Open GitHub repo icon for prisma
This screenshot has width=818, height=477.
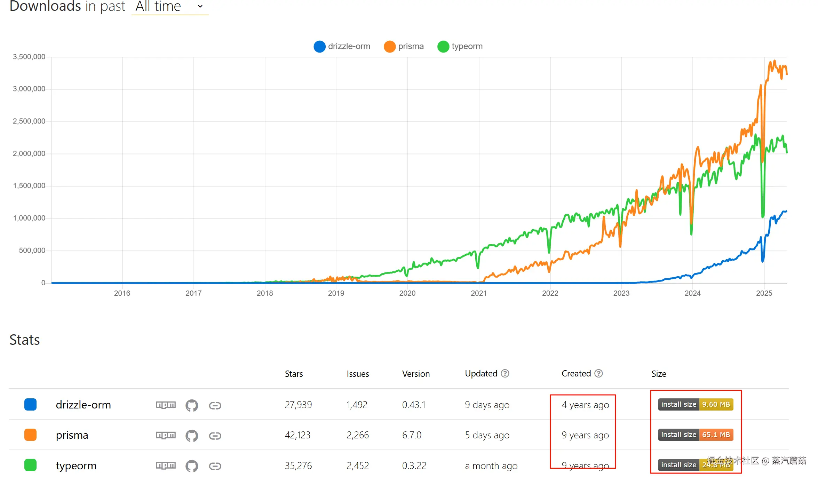pyautogui.click(x=192, y=436)
